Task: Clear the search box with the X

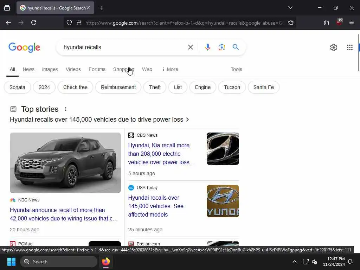Action: [190, 47]
